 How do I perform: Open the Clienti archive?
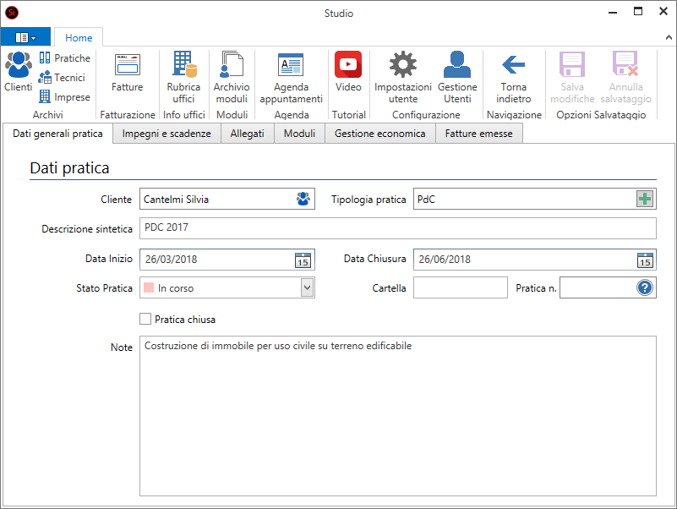[18, 72]
